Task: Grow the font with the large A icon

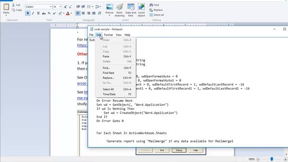Action: [x=65, y=7]
